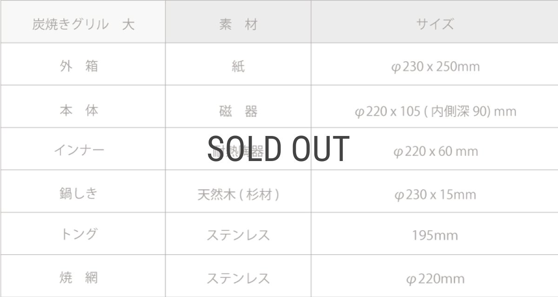This screenshot has width=558, height=297.
Task: Click the トング row label
Action: (79, 234)
